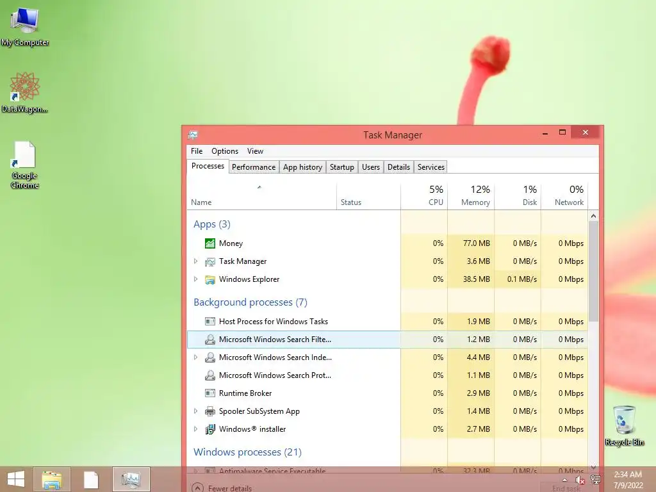Click the Windows processes (21) header
The width and height of the screenshot is (656, 492).
pos(247,452)
